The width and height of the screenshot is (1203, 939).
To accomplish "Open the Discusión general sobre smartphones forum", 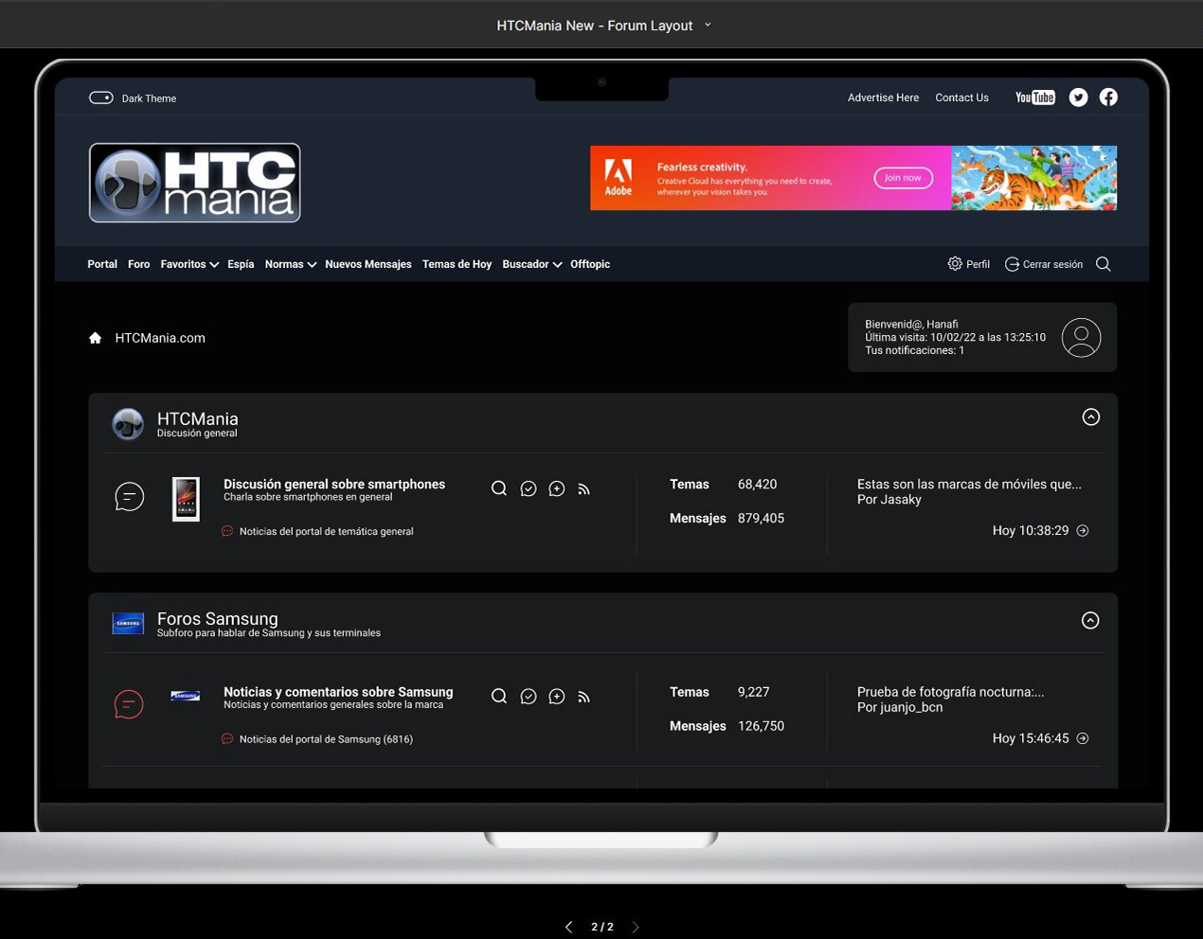I will pyautogui.click(x=334, y=484).
